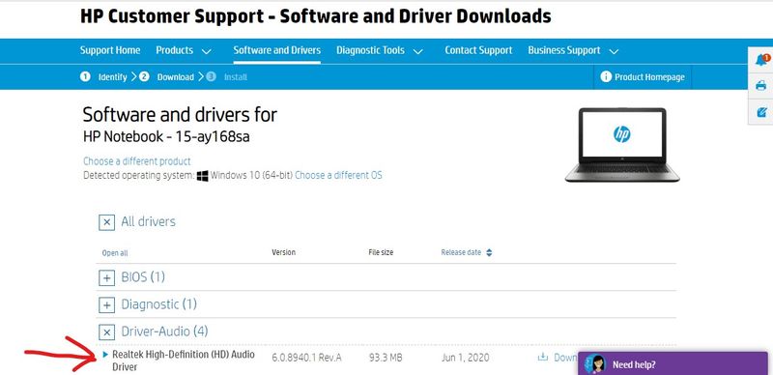Collapse the All drivers section
The width and height of the screenshot is (773, 375).
106,222
